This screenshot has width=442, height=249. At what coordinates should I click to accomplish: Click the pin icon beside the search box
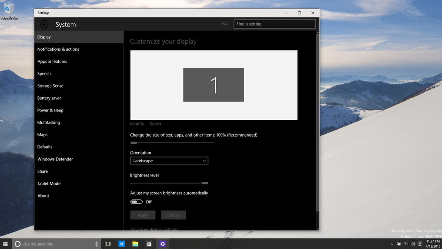[224, 24]
